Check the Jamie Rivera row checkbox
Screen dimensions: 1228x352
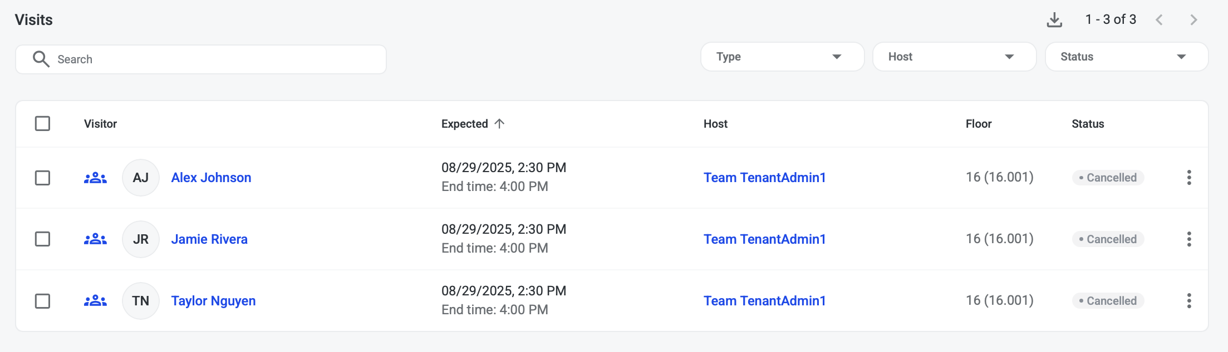point(42,239)
